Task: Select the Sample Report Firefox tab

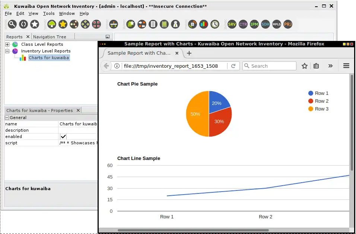Action: pyautogui.click(x=139, y=53)
